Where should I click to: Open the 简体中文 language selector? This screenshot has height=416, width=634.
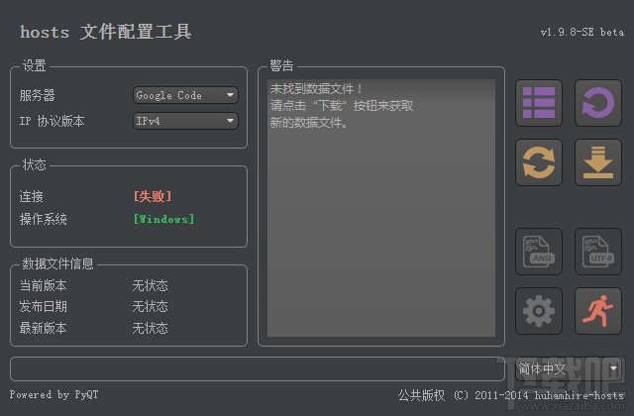coord(569,368)
